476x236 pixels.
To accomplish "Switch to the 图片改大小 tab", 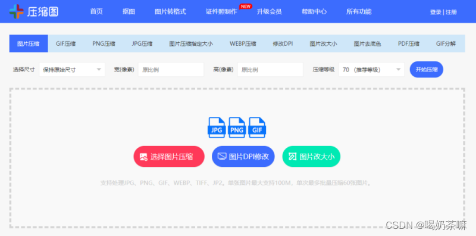I will [323, 44].
